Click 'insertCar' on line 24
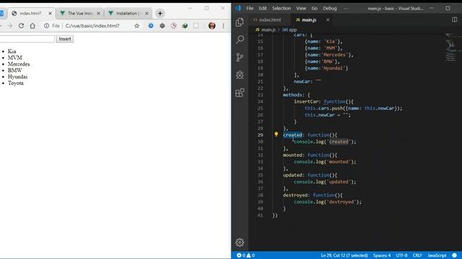The width and height of the screenshot is (462, 259). tap(306, 101)
